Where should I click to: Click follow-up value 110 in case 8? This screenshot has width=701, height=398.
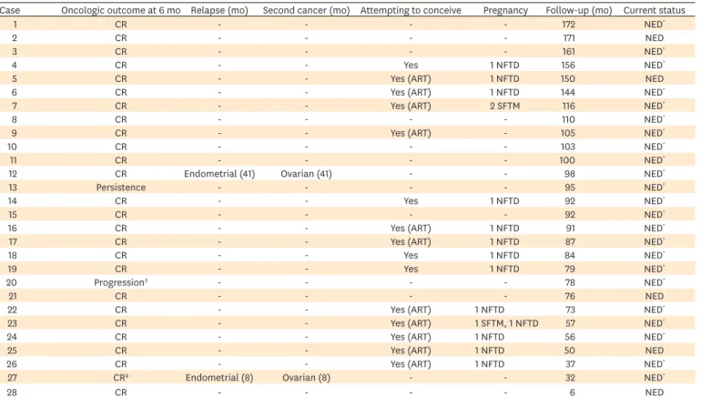(569, 119)
